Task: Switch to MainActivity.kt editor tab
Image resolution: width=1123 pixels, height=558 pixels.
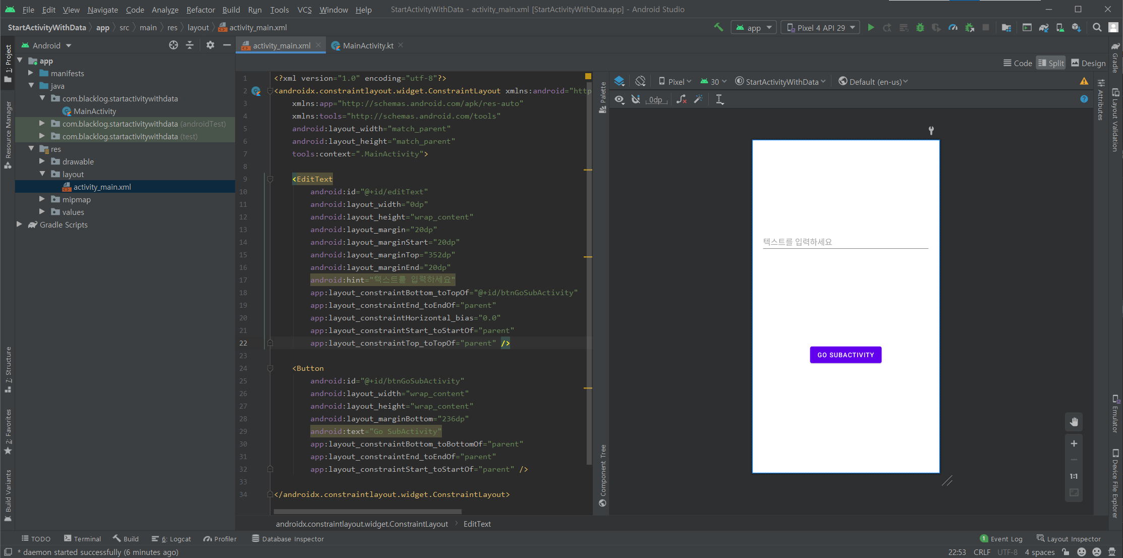Action: point(367,45)
